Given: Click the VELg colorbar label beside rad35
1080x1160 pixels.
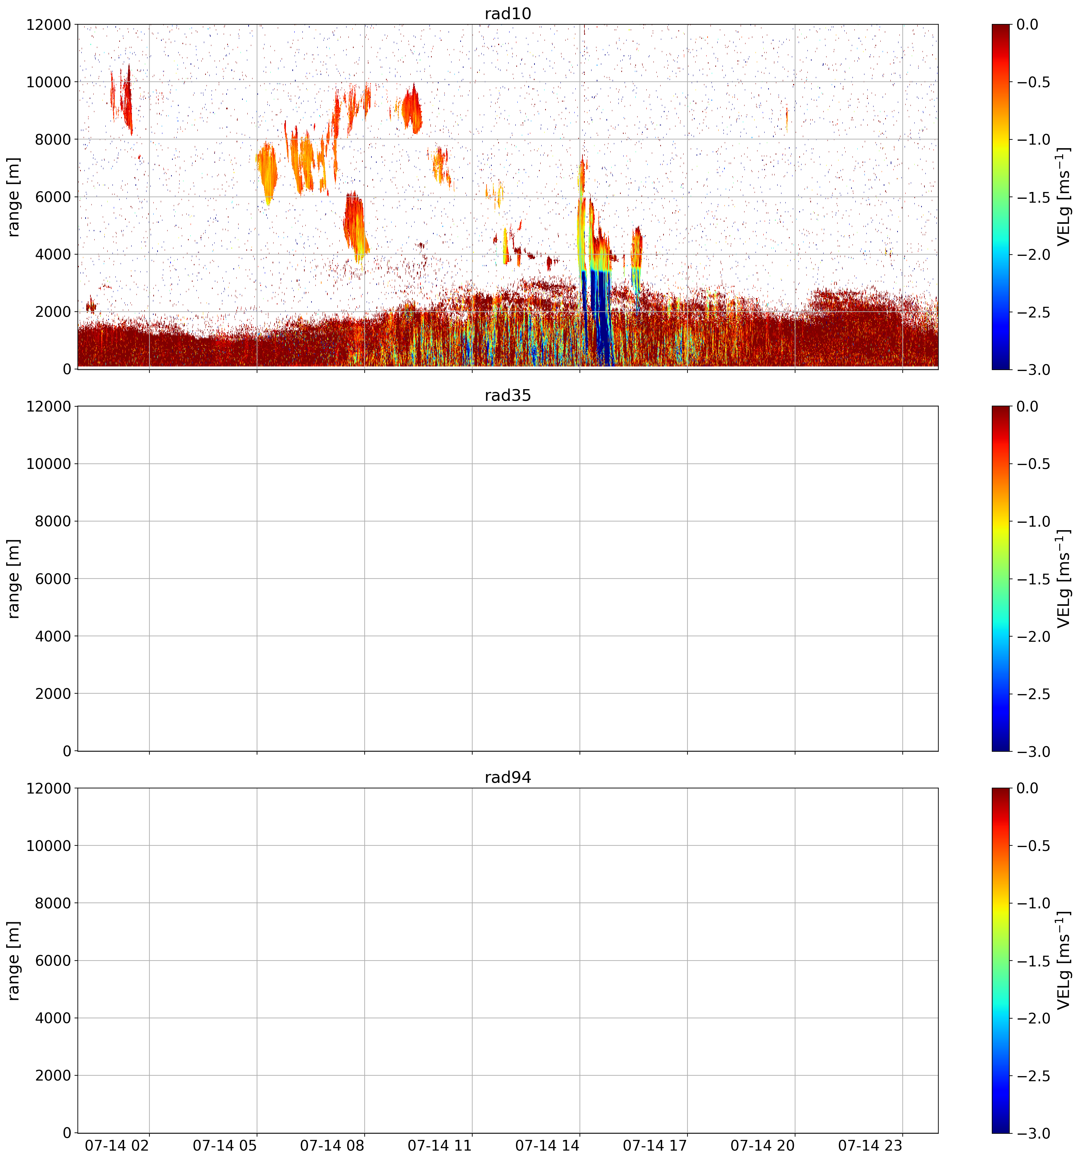Looking at the screenshot, I should (1064, 578).
